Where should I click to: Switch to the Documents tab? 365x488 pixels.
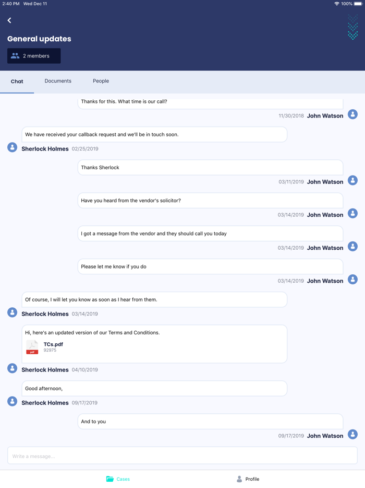click(57, 81)
